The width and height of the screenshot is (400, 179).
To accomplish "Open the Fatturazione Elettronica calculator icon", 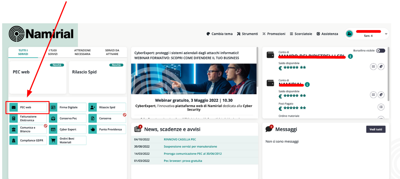I will [14, 118].
